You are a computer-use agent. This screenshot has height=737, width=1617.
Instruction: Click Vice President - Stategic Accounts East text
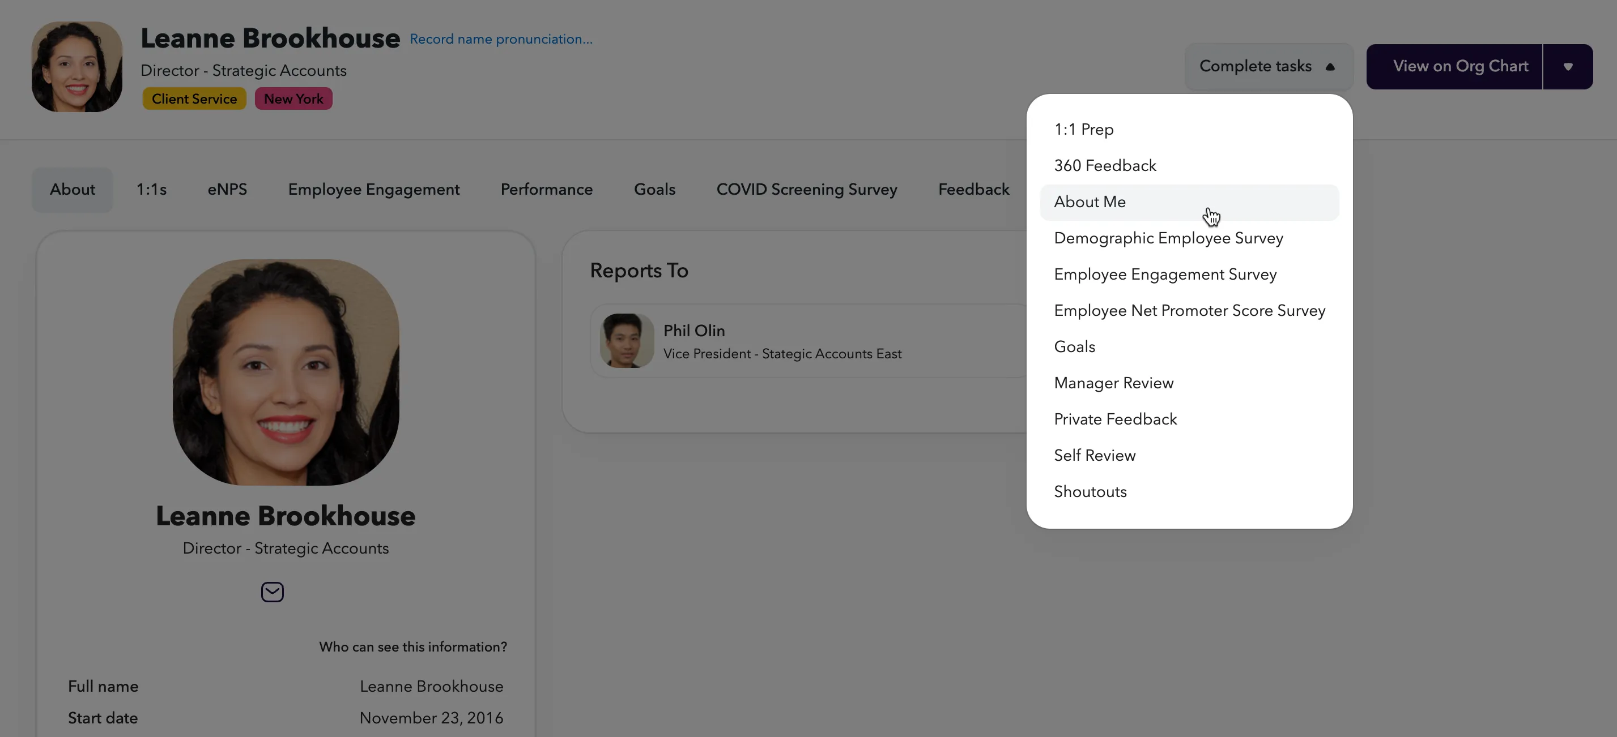tap(782, 354)
